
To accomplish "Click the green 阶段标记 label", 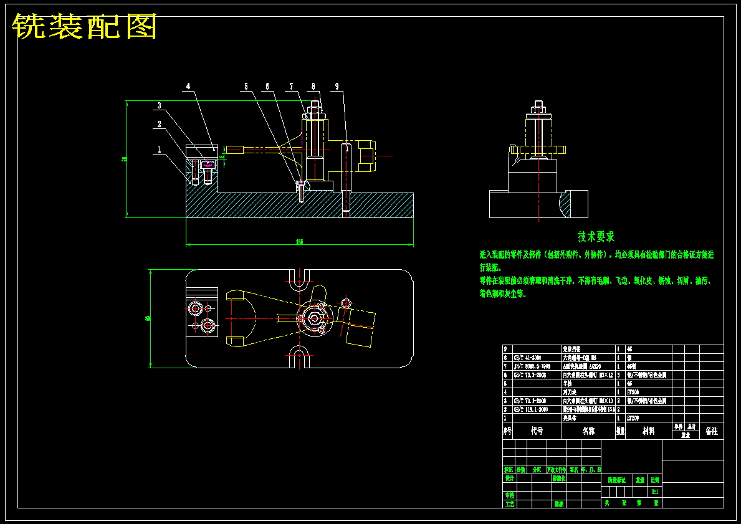I will [617, 480].
